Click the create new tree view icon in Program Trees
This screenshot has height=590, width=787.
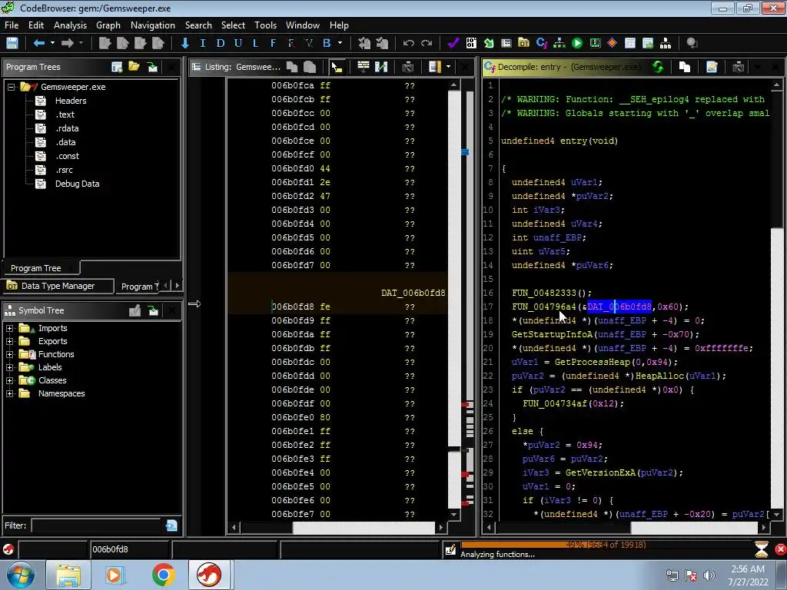pos(117,67)
